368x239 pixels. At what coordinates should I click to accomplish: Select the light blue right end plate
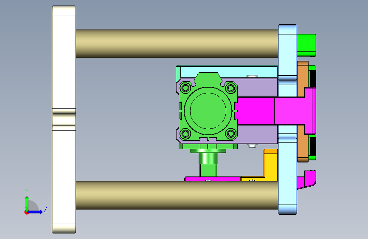point(287,119)
